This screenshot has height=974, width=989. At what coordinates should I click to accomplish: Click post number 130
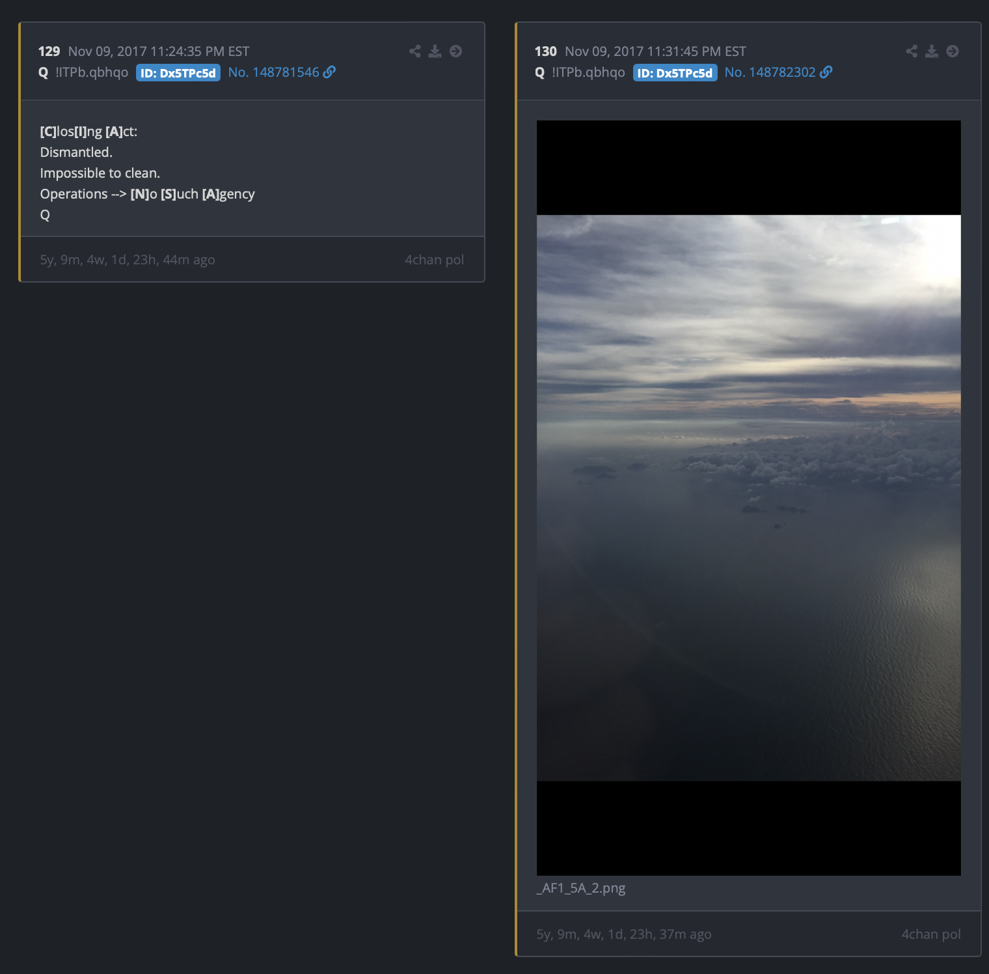pyautogui.click(x=546, y=51)
